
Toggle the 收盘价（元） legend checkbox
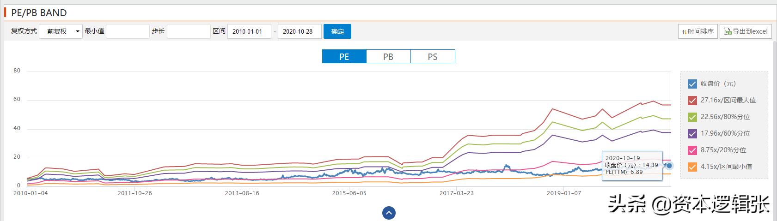[692, 84]
